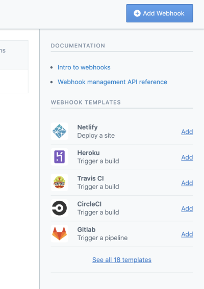The height and width of the screenshot is (289, 204).
Task: Open See all 18 templates link
Action: click(x=122, y=260)
